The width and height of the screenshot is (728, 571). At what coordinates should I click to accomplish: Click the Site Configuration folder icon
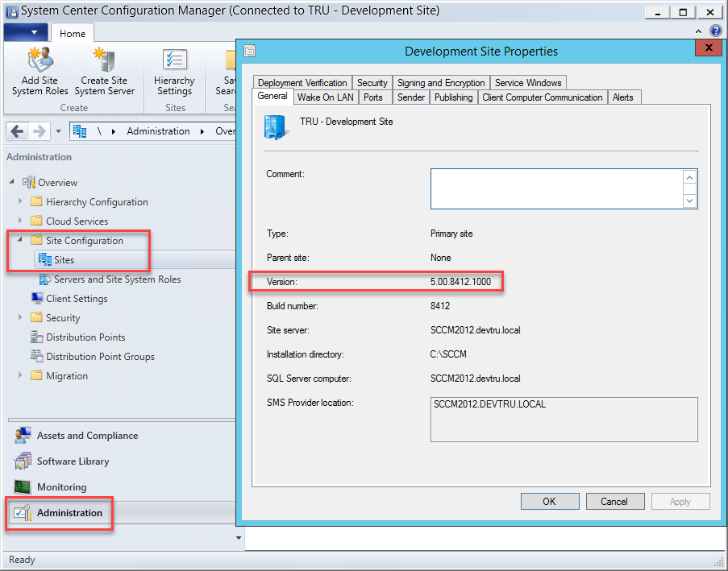[36, 240]
